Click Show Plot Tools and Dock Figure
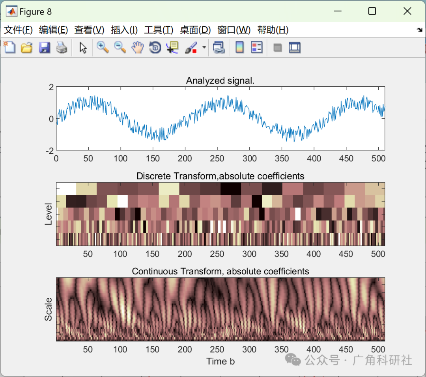The width and height of the screenshot is (426, 377). pos(295,48)
